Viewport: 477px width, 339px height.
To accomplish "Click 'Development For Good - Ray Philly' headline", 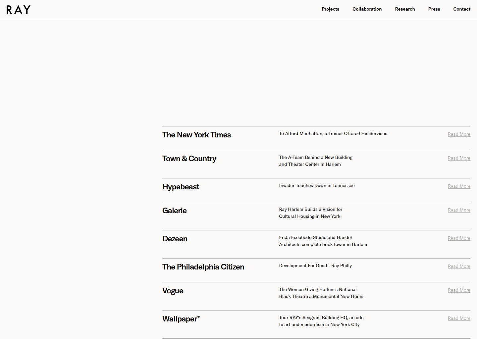I will pyautogui.click(x=315, y=266).
